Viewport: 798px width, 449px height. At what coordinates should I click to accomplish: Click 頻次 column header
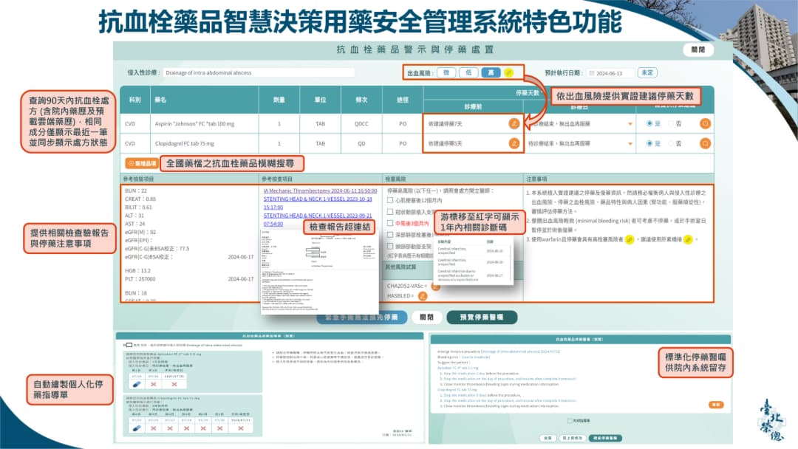[361, 100]
